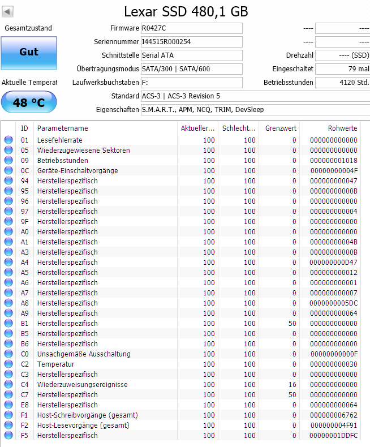Select the Wiederzugewiesene Sektoren parameter name
370x447 pixels.
pos(84,151)
